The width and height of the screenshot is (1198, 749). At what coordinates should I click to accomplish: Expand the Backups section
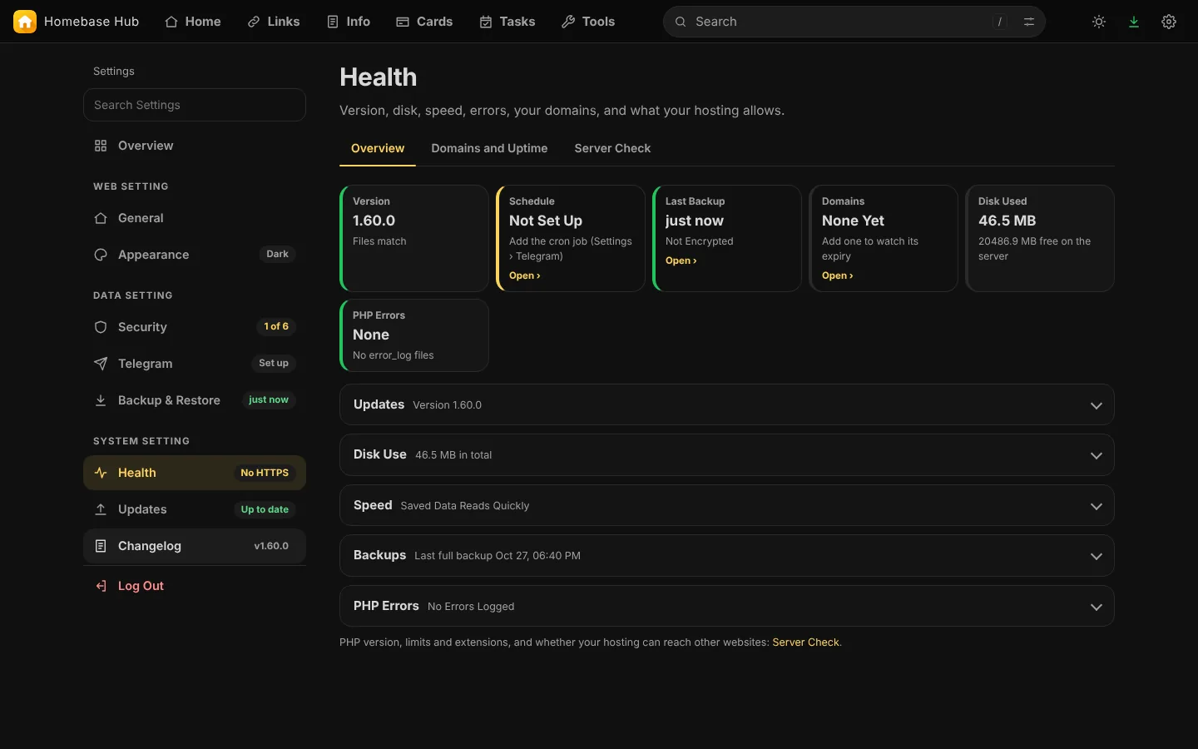[727, 556]
